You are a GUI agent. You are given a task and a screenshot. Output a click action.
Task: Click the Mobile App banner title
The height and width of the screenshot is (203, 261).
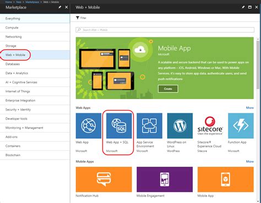[x=175, y=48]
